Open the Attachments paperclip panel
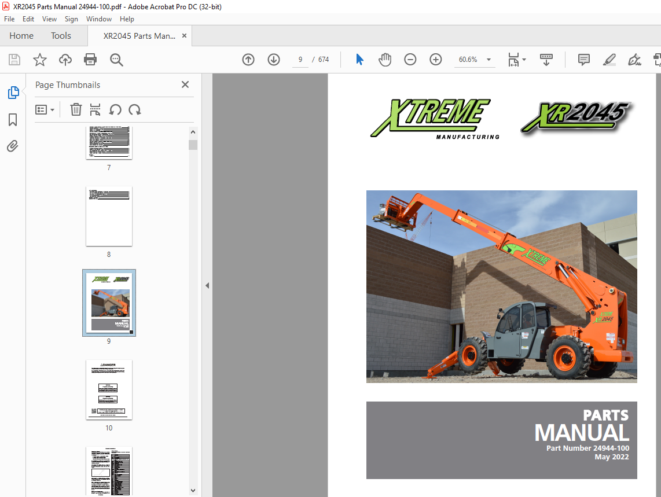This screenshot has width=661, height=497. (x=13, y=146)
